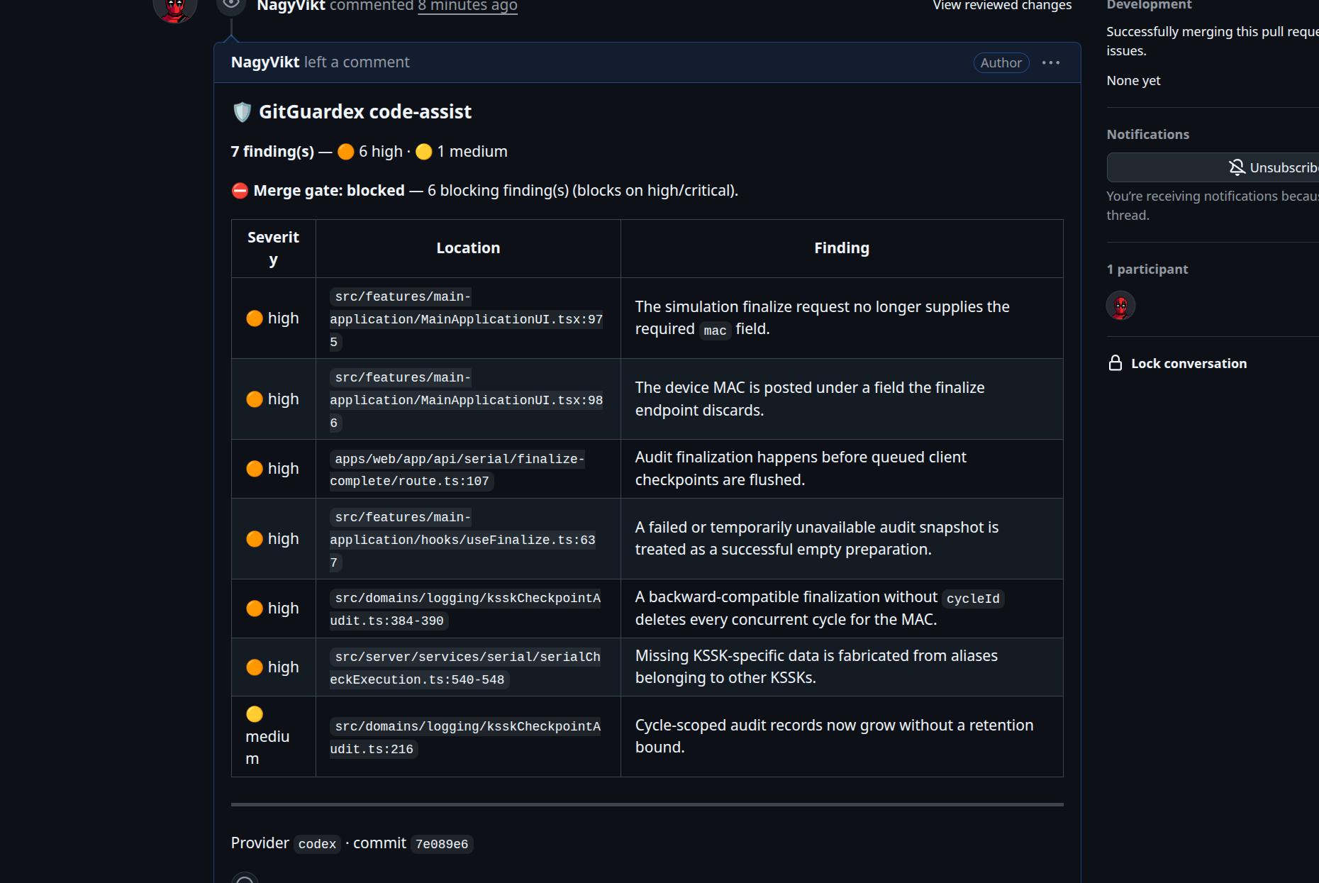Screen dimensions: 1319x883
Task: Click the Unsubscribe notifications button
Action: tap(1213, 167)
